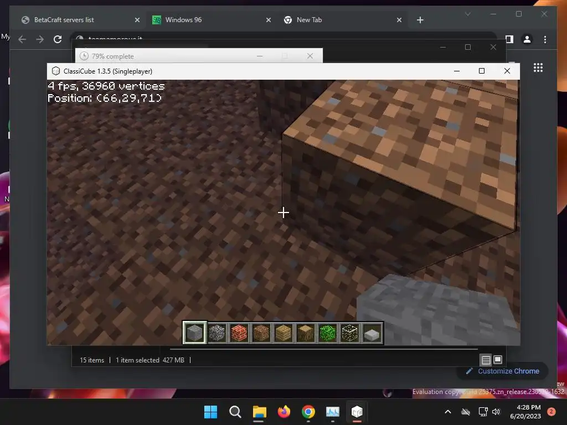Minimize the ClassiCube window
Screen dimensions: 567x425
[x=457, y=71]
